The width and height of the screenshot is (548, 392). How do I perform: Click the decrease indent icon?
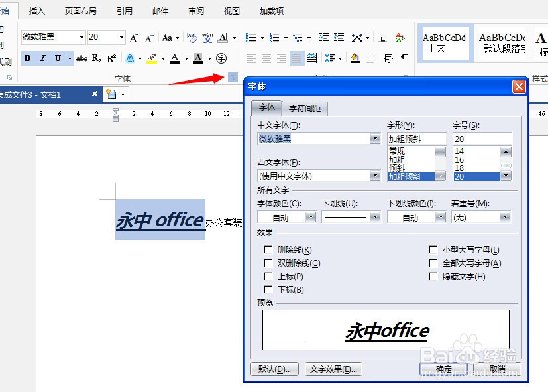coord(323,38)
